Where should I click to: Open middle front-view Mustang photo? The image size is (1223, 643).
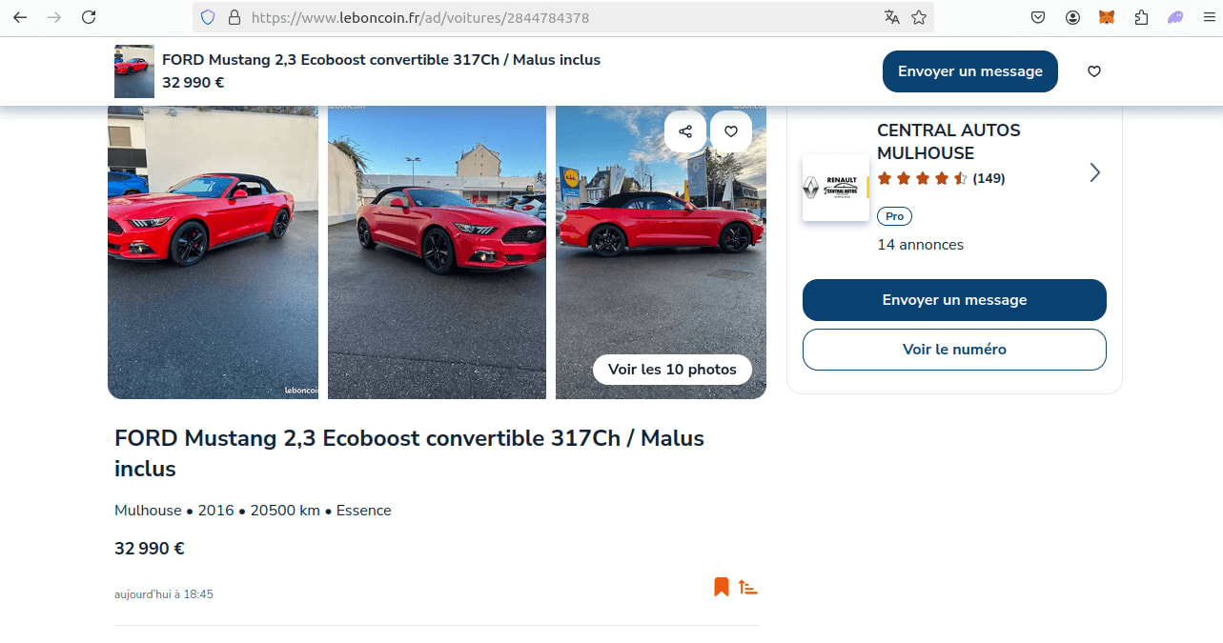click(x=437, y=252)
